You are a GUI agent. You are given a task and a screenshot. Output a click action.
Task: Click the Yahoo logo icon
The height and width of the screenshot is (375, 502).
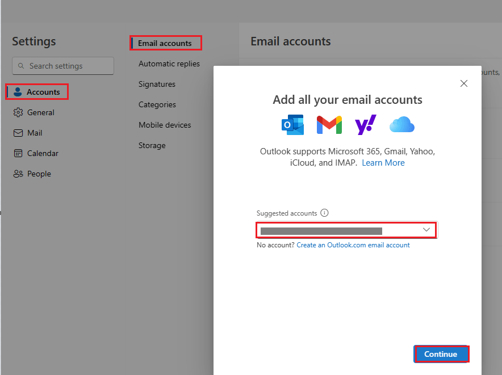click(x=366, y=125)
